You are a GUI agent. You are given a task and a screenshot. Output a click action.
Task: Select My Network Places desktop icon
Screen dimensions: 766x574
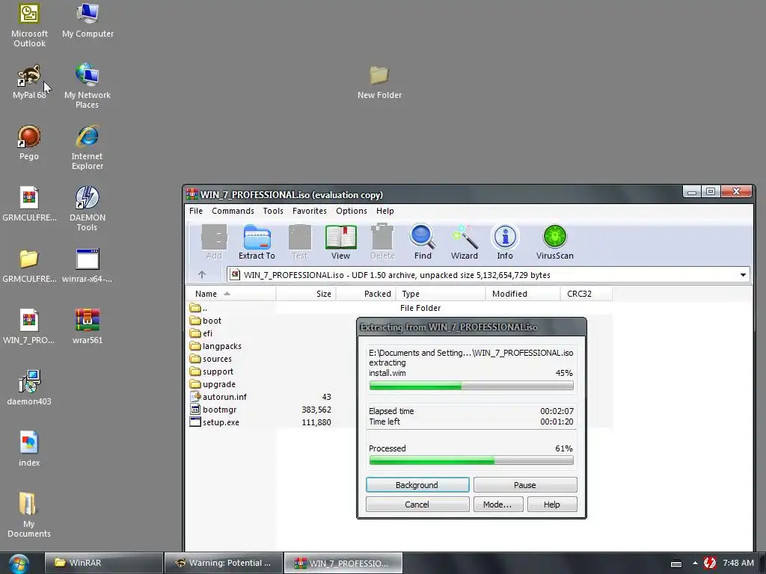coord(88,87)
